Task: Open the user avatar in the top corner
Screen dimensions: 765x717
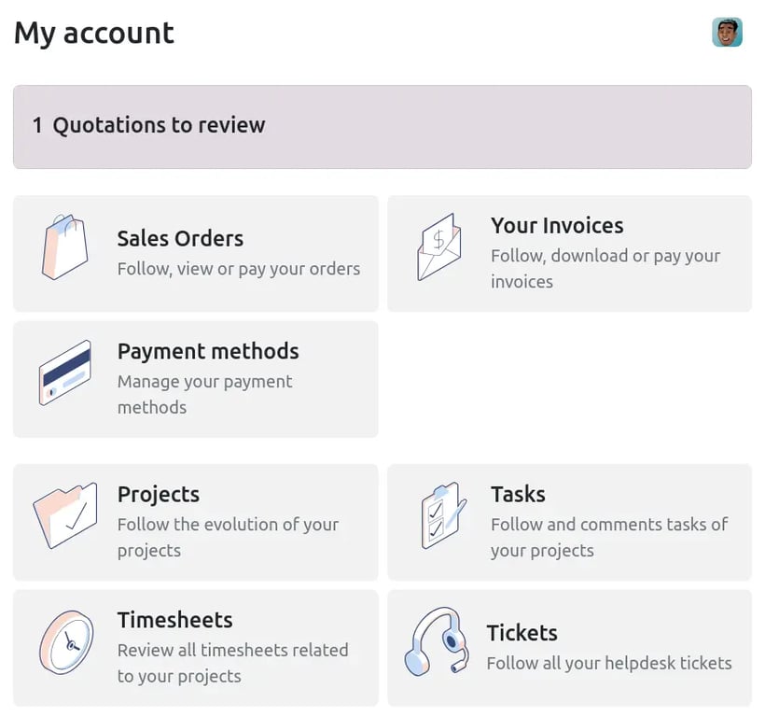Action: coord(727,31)
